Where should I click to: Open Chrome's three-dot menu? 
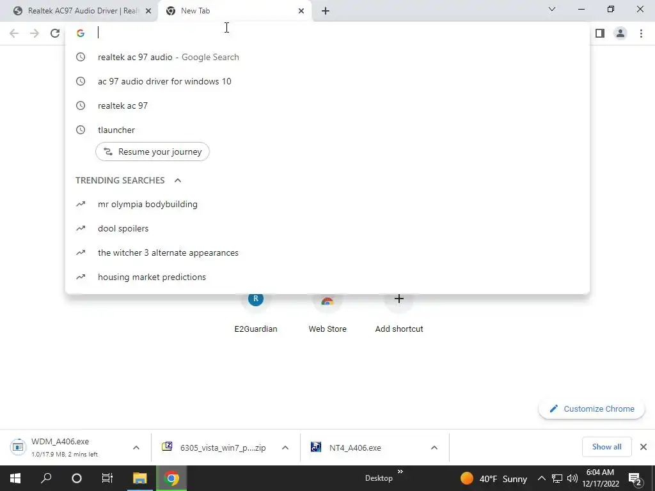pyautogui.click(x=641, y=33)
